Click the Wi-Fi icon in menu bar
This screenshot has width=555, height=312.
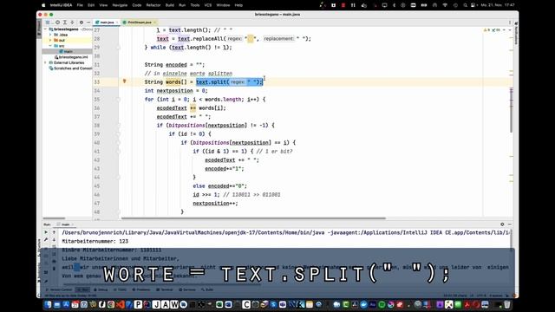coord(445,5)
